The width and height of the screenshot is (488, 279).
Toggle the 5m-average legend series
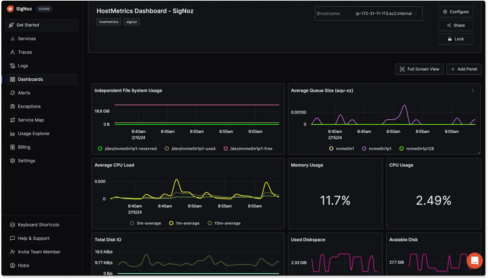pyautogui.click(x=145, y=223)
